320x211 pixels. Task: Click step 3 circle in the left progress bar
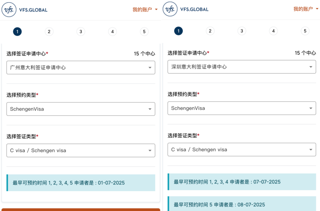click(81, 31)
